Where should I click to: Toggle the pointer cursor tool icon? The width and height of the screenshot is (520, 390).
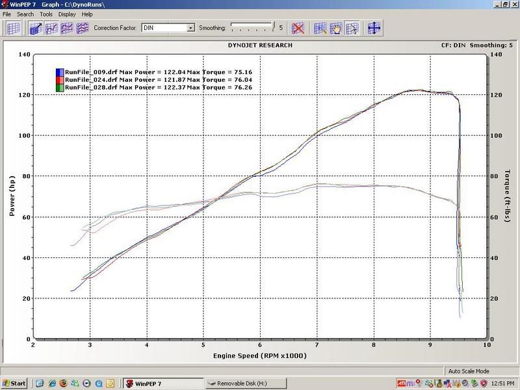coord(352,28)
